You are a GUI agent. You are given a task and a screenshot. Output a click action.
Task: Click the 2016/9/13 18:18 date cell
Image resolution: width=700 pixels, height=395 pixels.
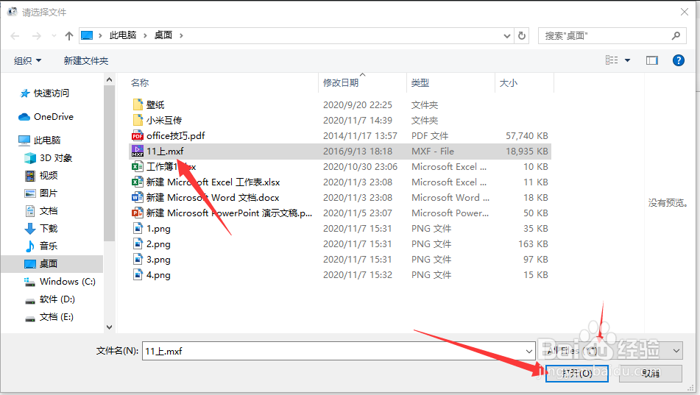pos(358,152)
